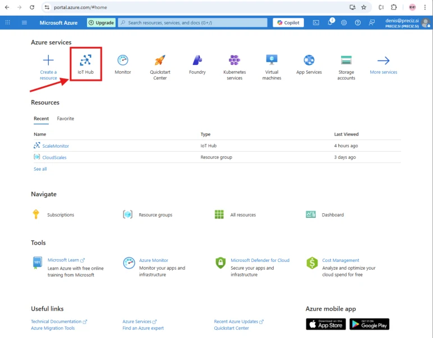Open Copilot from the header
Image resolution: width=433 pixels, height=338 pixels.
pos(288,22)
